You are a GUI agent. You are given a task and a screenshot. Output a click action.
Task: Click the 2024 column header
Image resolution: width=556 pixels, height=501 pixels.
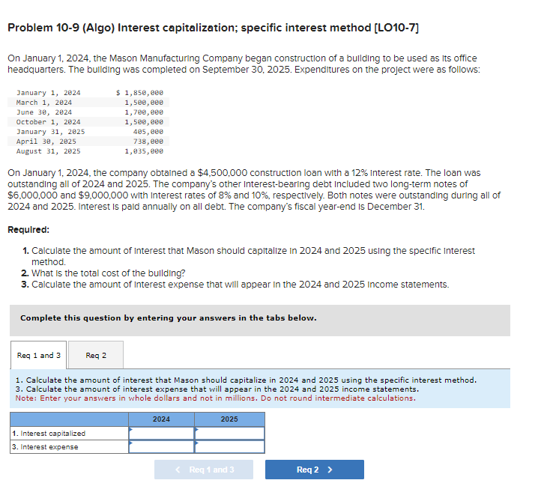pos(161,419)
